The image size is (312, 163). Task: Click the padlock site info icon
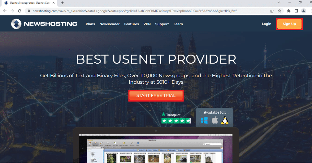[29, 11]
